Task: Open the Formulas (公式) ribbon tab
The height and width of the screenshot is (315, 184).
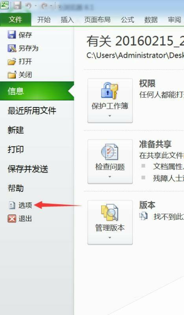Action: (x=128, y=20)
